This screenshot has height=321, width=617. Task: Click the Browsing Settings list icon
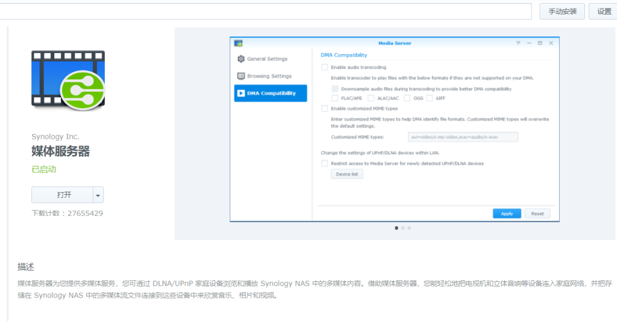point(241,76)
